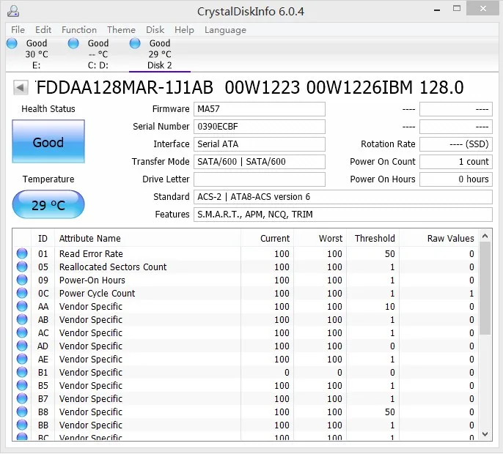Open the File menu
Image resolution: width=503 pixels, height=454 pixels.
coord(18,30)
